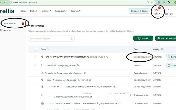This screenshot has width=176, height=110.
Task: Save the Complaint for Damages key facts file
Action: click(x=171, y=65)
